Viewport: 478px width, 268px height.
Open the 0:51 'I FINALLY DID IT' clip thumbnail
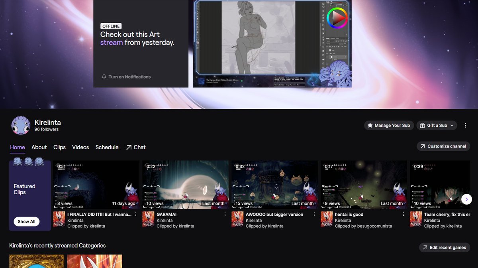tap(97, 185)
